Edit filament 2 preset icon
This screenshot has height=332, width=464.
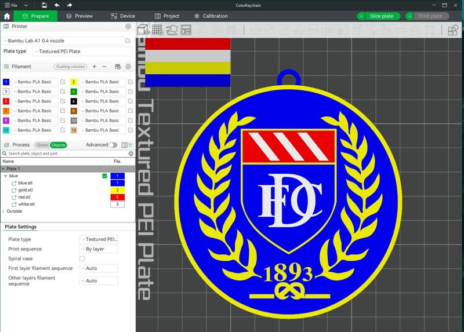pyautogui.click(x=130, y=82)
